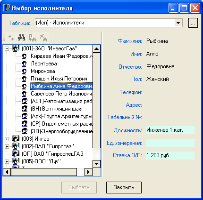Expand the (003)-Ингаз tree node
The width and height of the screenshot is (203, 200).
tap(7, 139)
